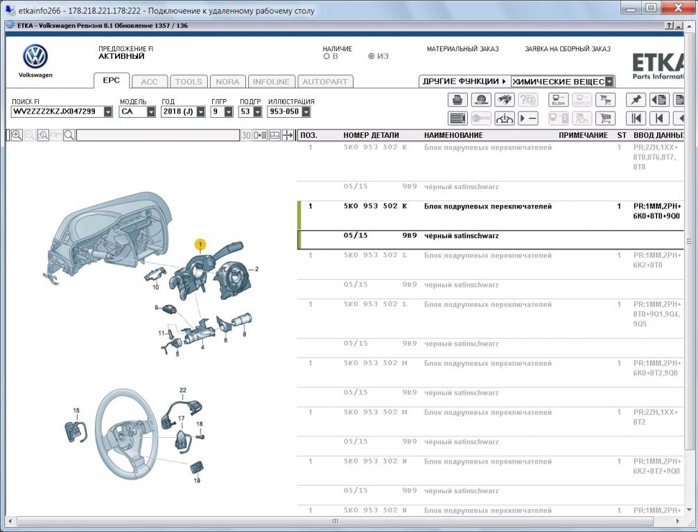
Task: Switch to the ACC tab
Action: click(x=150, y=82)
